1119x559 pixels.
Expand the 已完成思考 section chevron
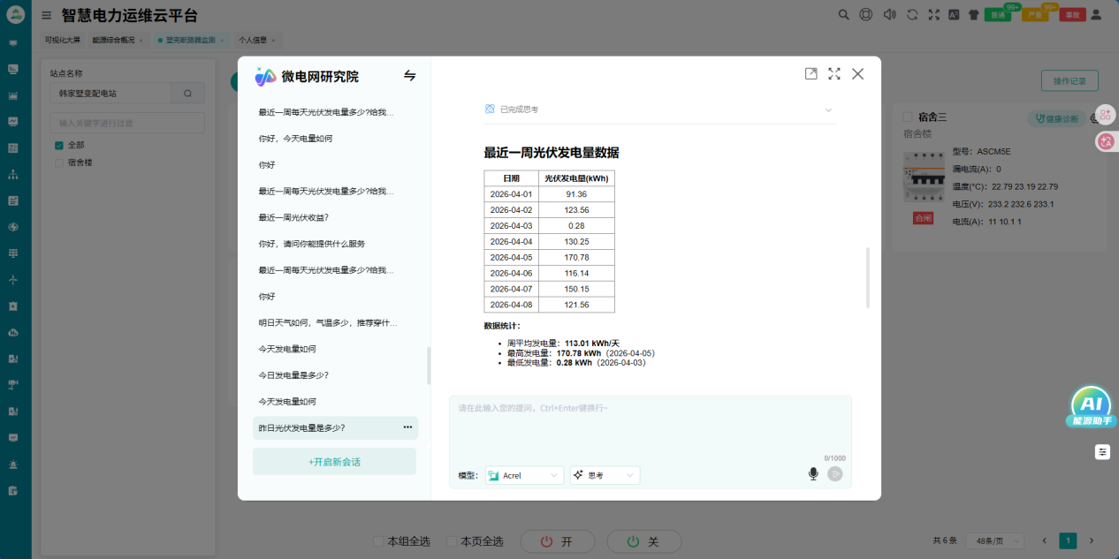[828, 110]
